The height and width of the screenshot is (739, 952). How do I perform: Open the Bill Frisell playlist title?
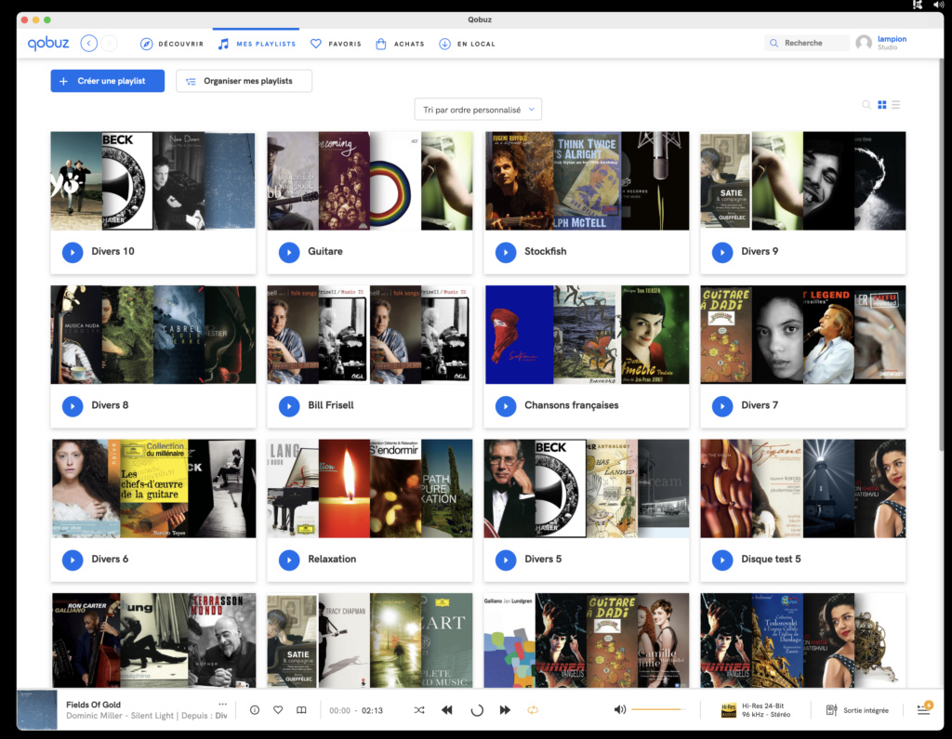click(x=331, y=405)
